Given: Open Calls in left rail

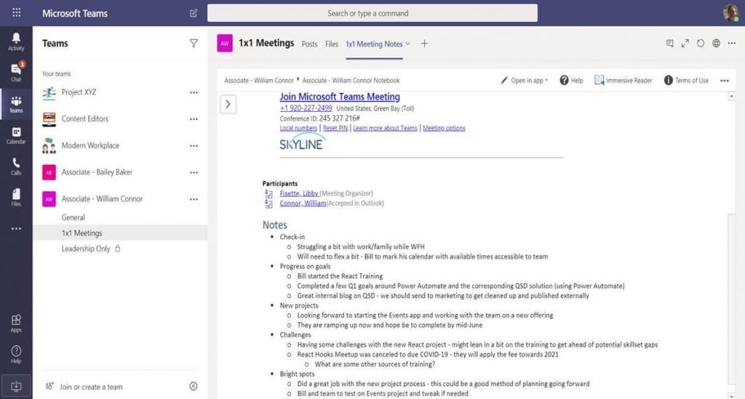Looking at the screenshot, I should click(x=16, y=166).
